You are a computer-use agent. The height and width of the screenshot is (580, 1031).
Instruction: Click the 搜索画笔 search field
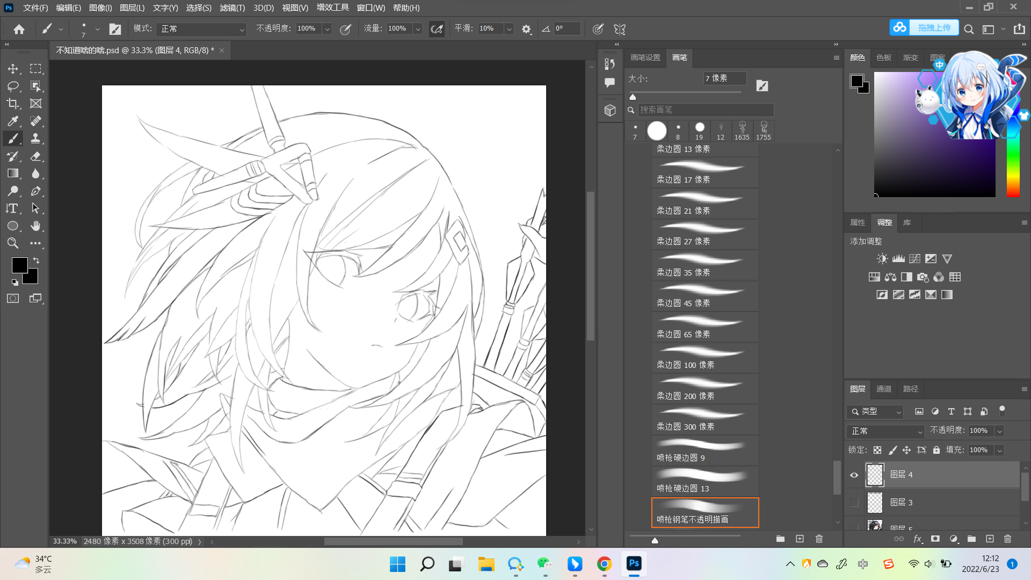705,110
